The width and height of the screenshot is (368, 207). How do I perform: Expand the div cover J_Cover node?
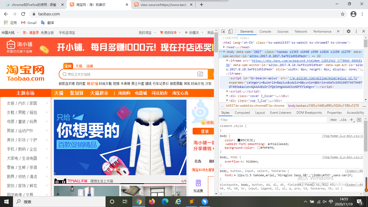coord(227,96)
